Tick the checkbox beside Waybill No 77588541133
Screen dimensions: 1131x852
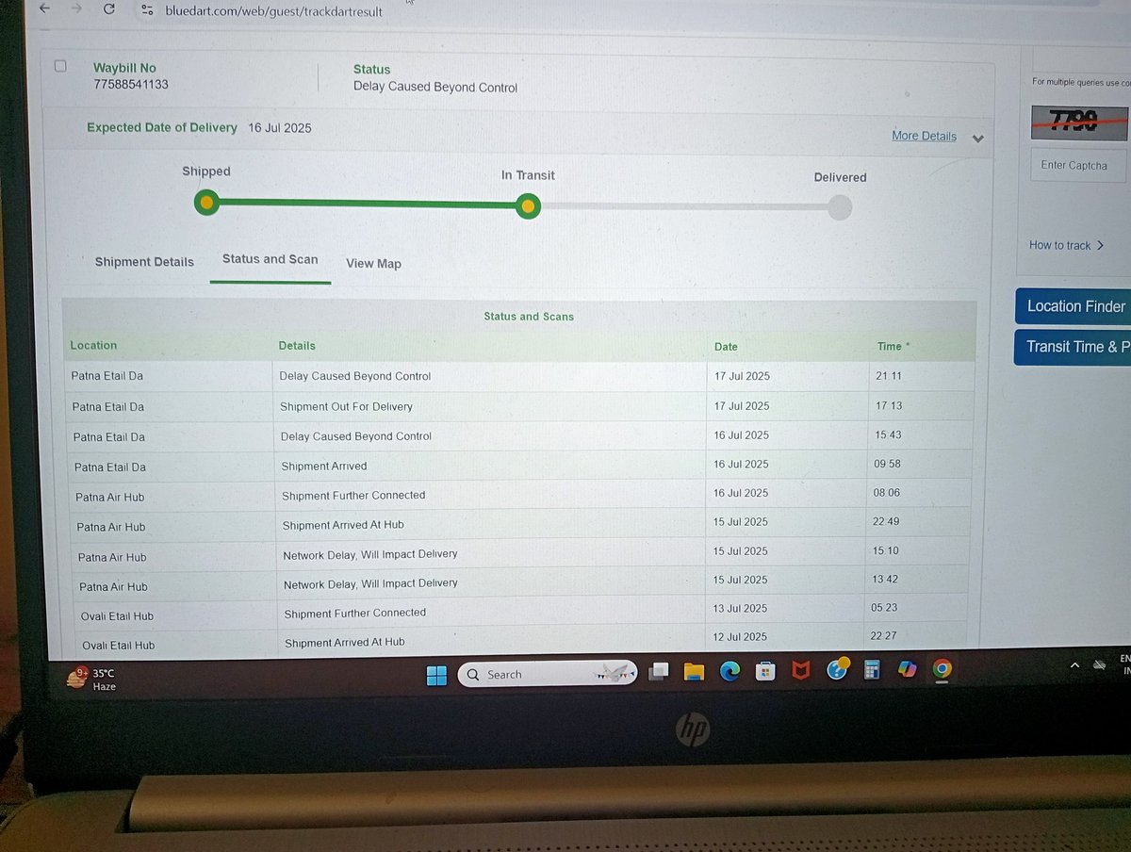point(60,66)
